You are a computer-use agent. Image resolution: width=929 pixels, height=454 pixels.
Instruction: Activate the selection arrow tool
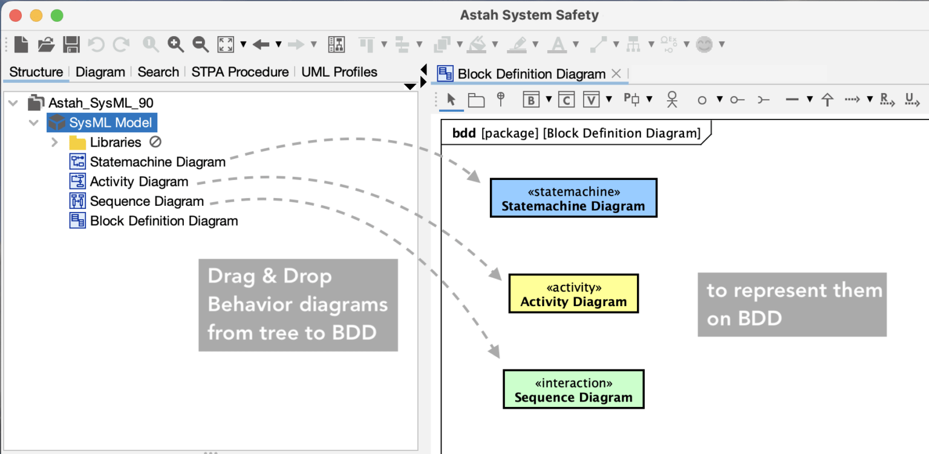451,99
